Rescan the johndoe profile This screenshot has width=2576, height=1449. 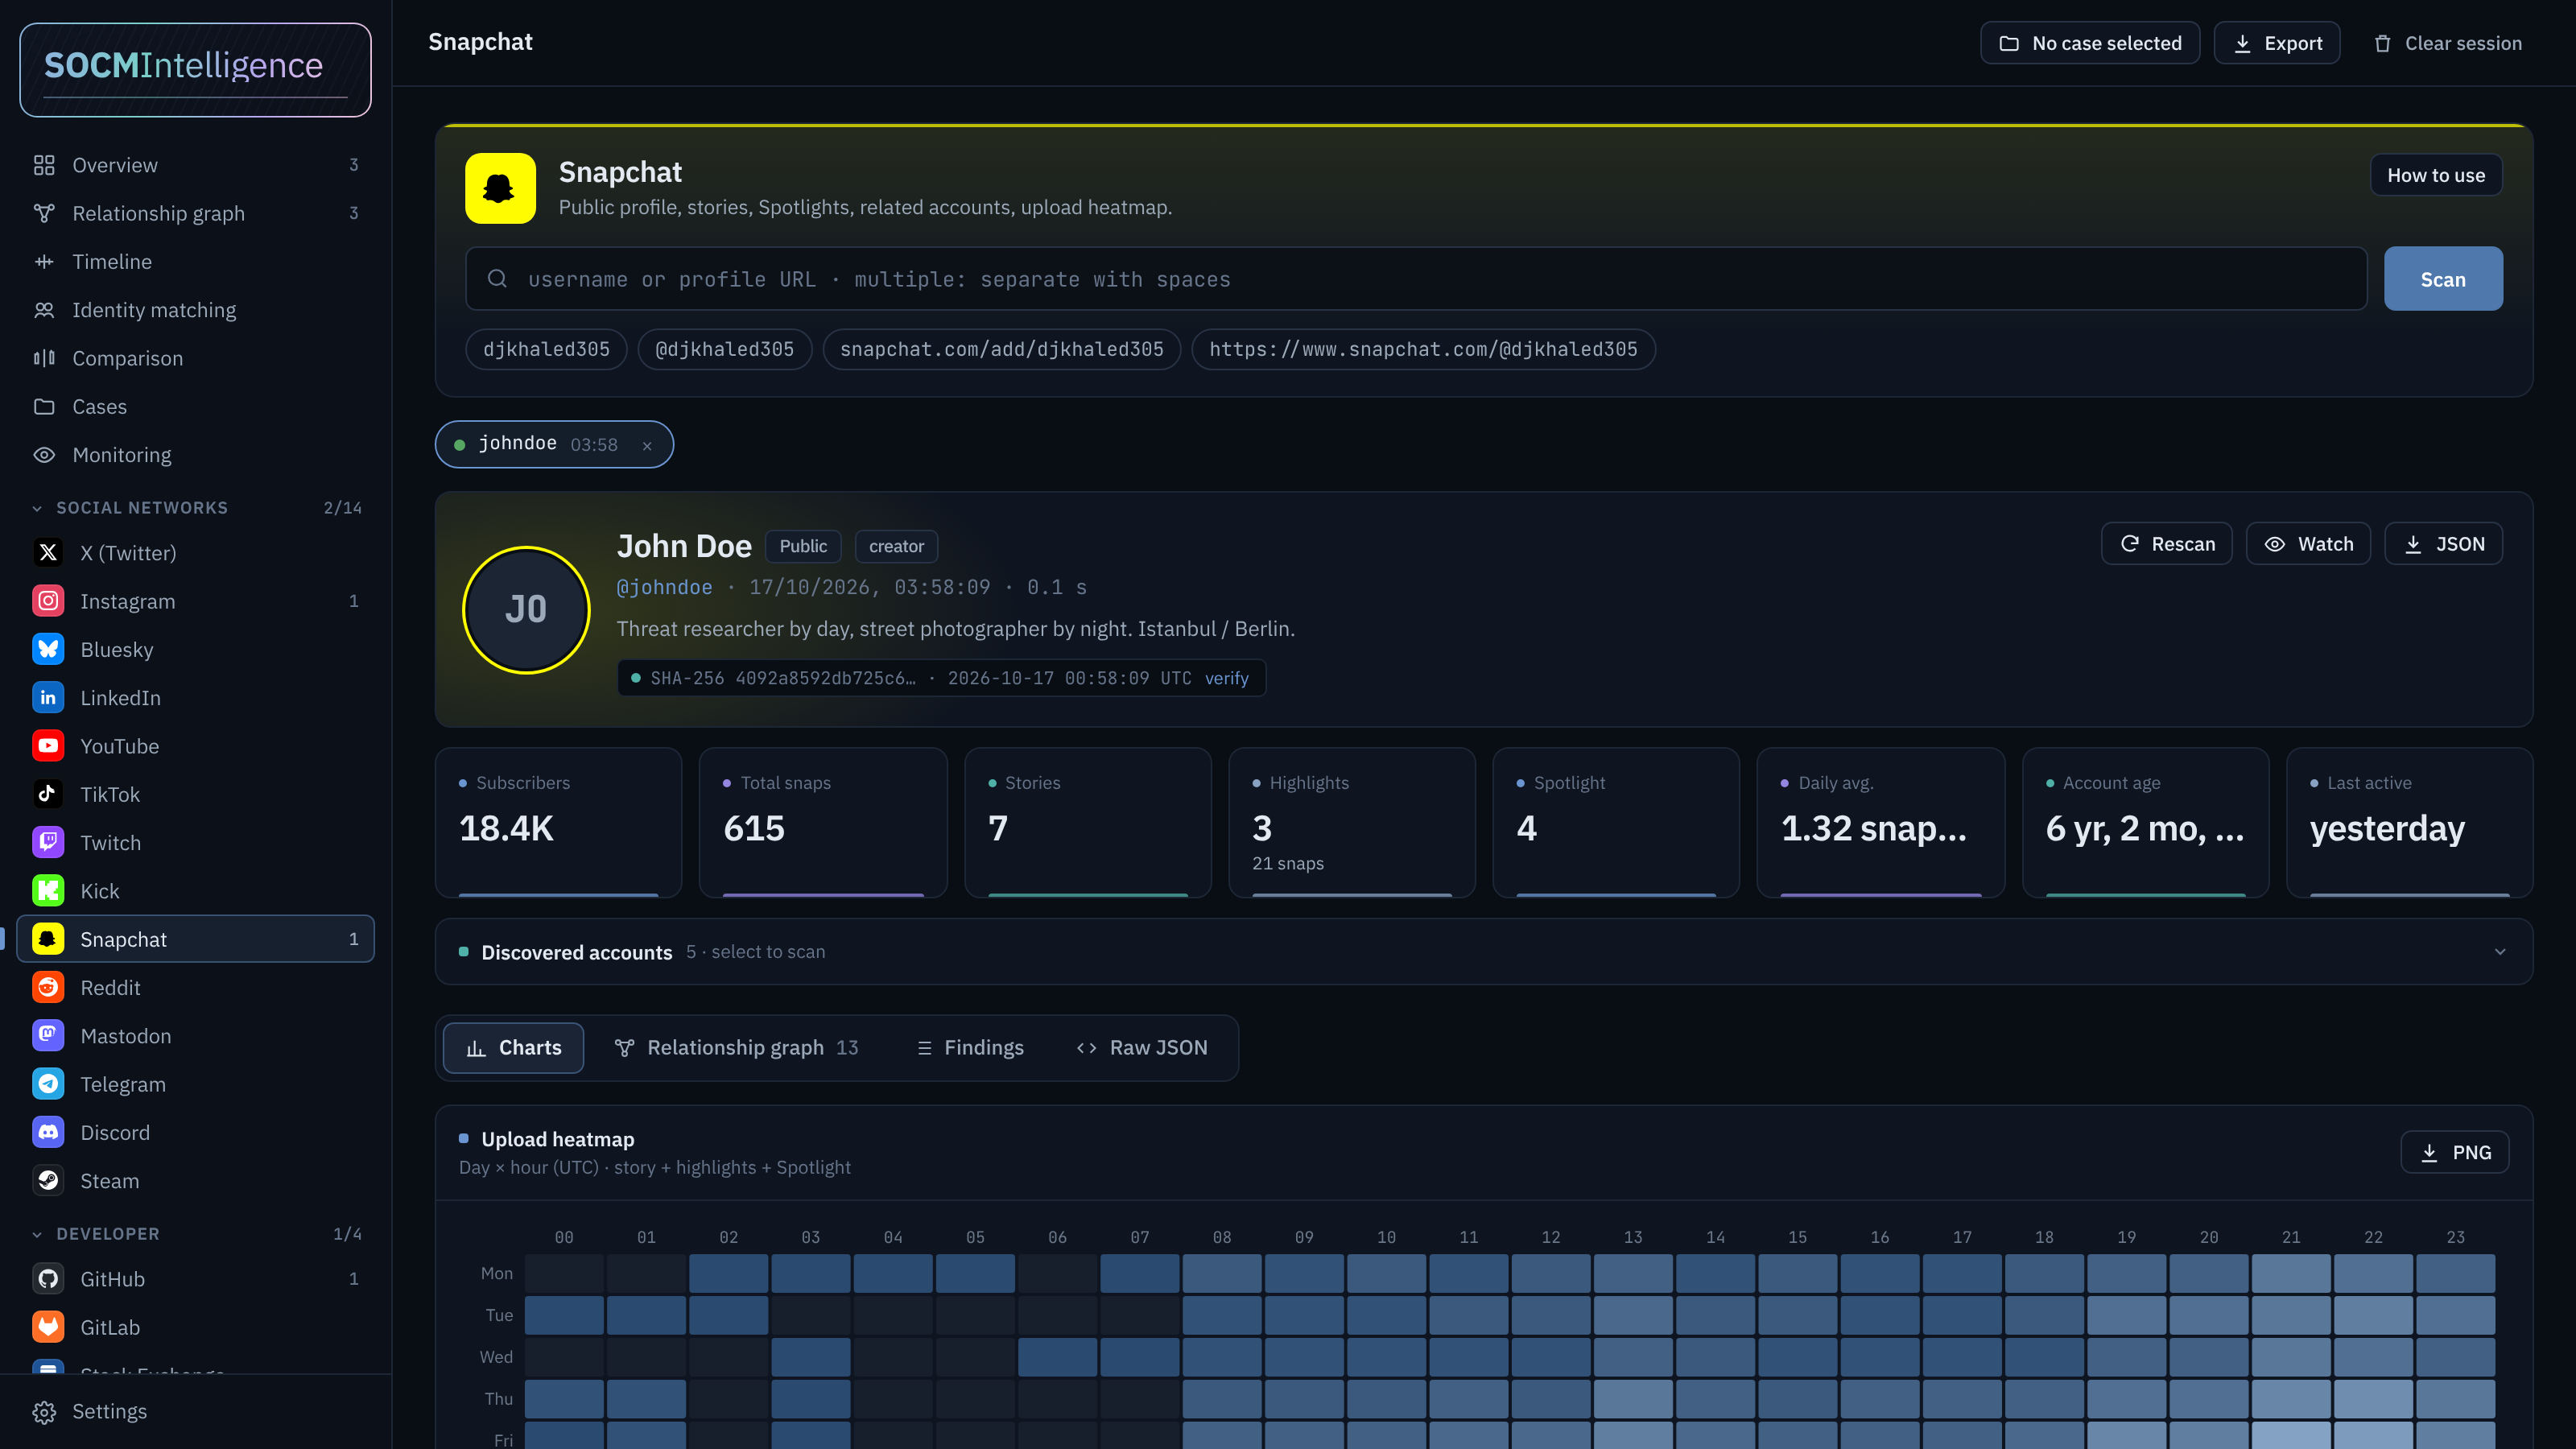(x=2167, y=544)
